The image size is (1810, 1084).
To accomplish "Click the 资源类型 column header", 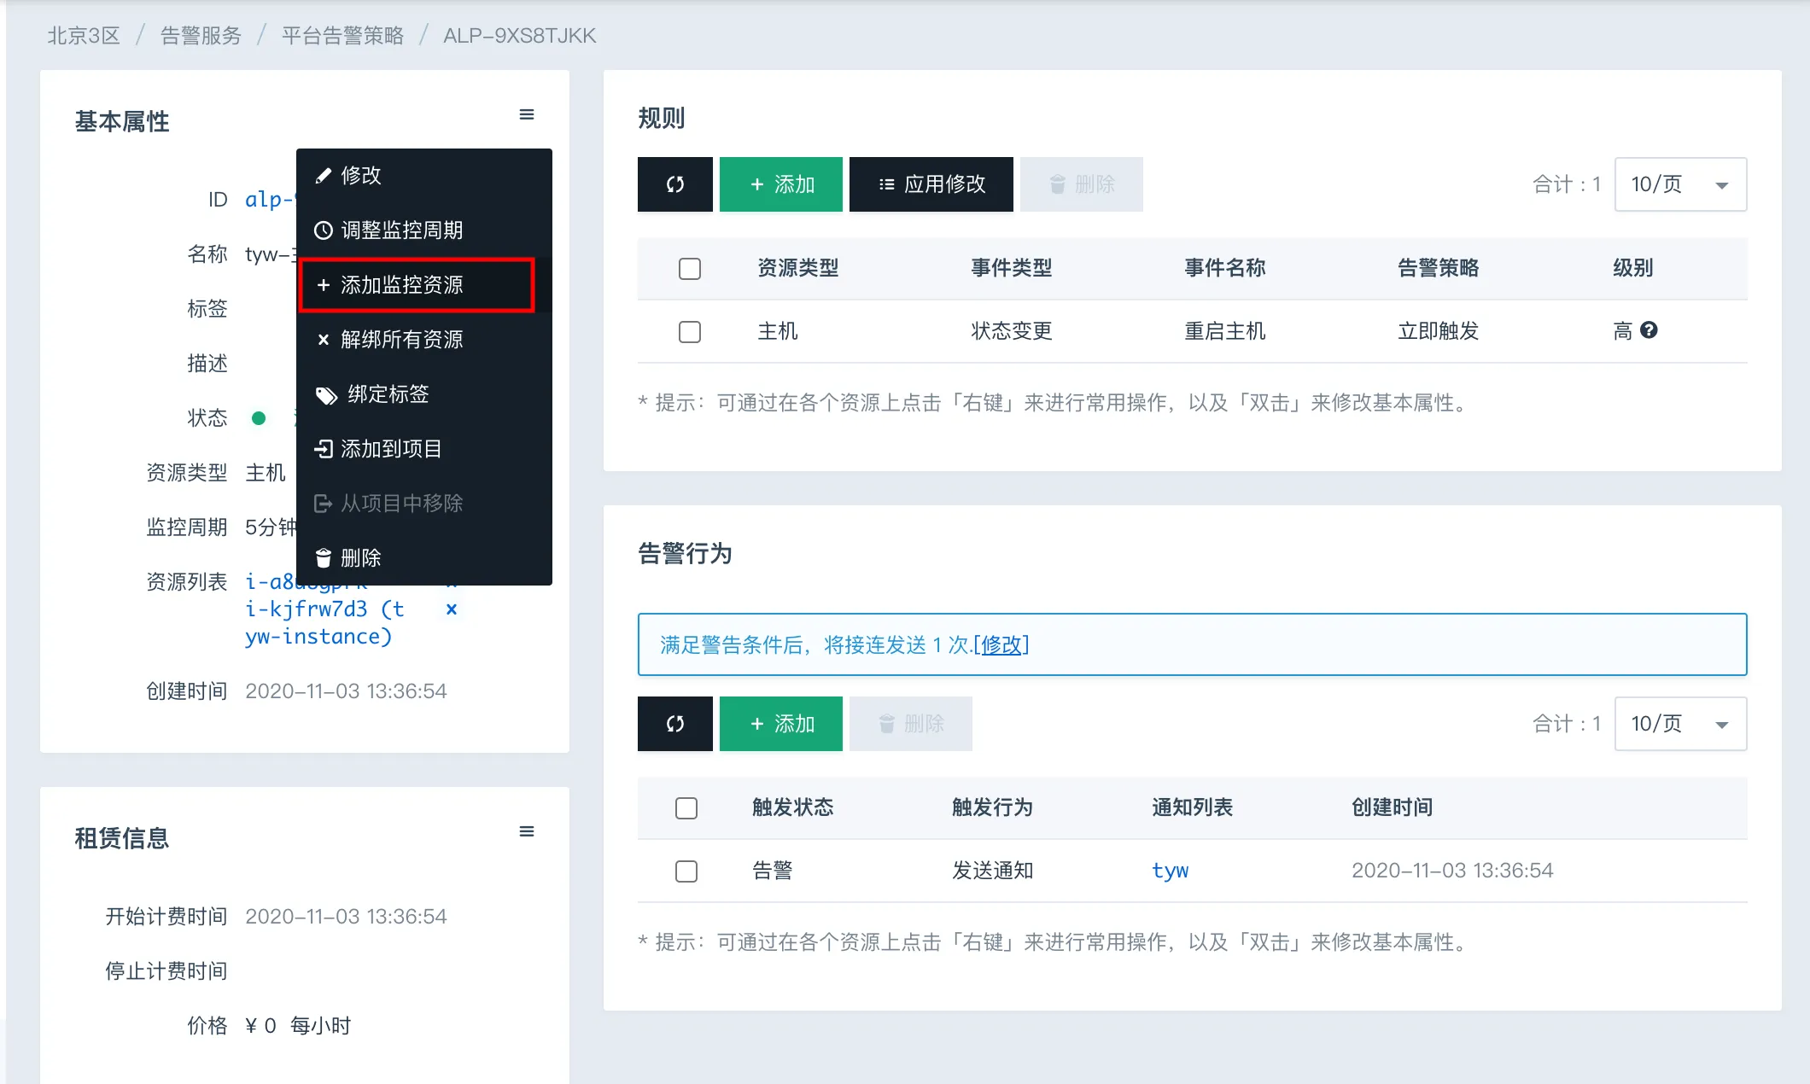I will click(x=798, y=268).
